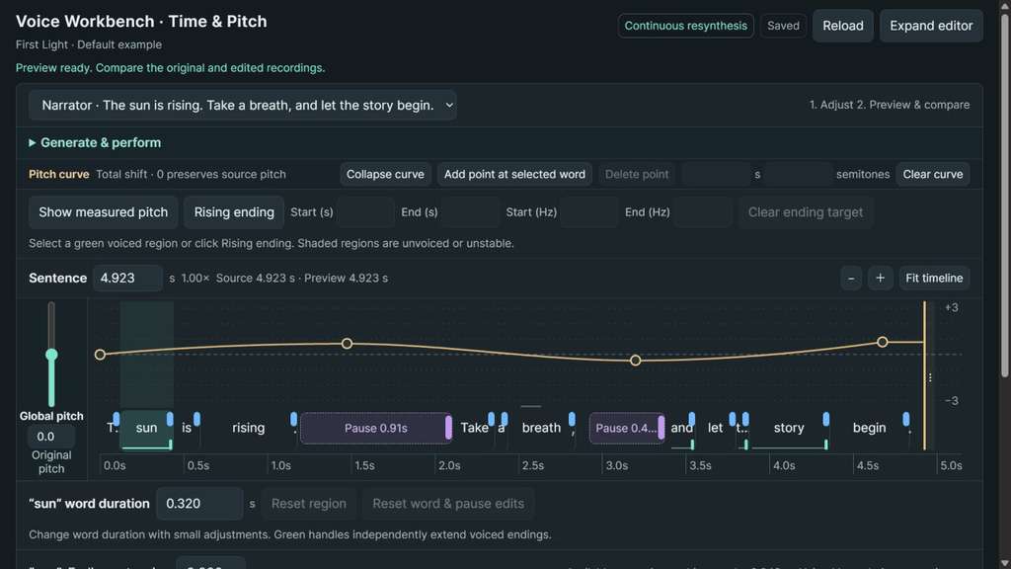
Task: Click Expand editor button
Action: (x=931, y=26)
